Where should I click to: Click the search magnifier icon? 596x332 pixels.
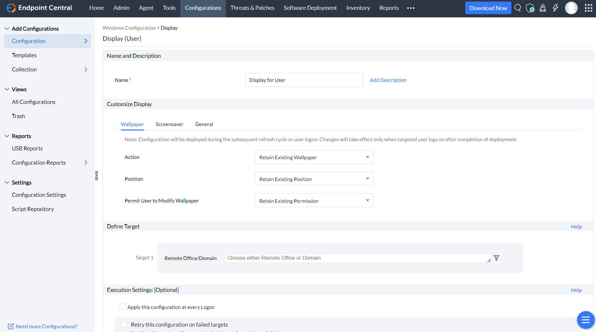pyautogui.click(x=517, y=8)
